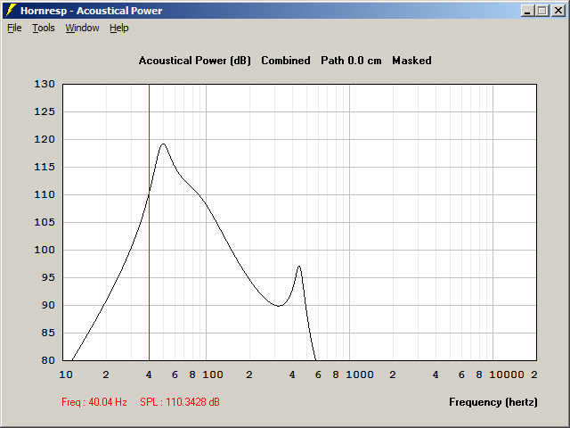Click the 'Acoustical Power (dB)' chart title
Viewport: 570px width, 428px height.
[x=195, y=61]
